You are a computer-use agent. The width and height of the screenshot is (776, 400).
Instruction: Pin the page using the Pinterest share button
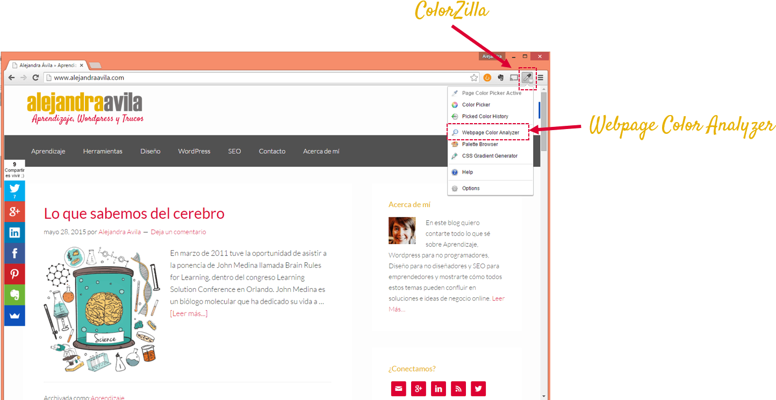click(15, 274)
